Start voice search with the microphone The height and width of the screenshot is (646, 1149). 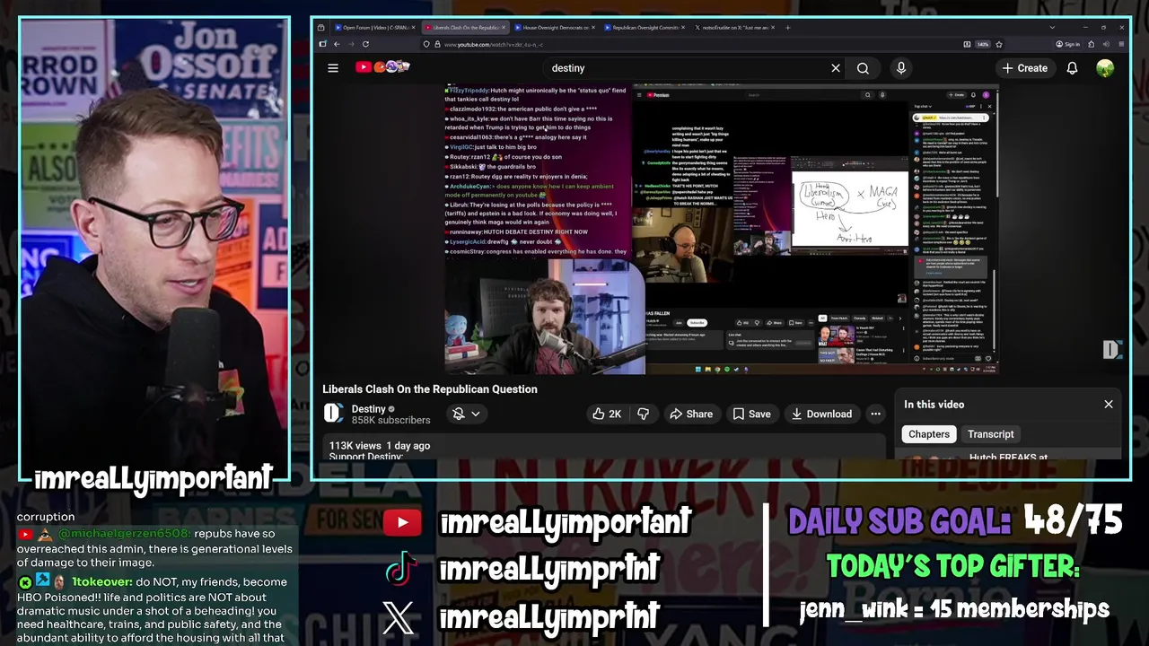901,68
